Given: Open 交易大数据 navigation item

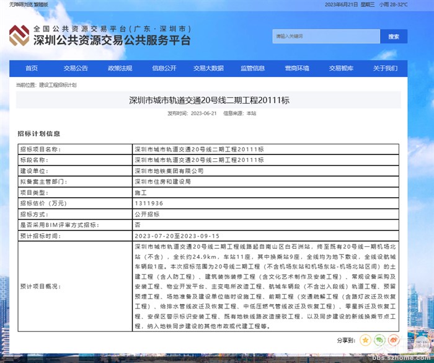Looking at the screenshot, I should pyautogui.click(x=208, y=68).
